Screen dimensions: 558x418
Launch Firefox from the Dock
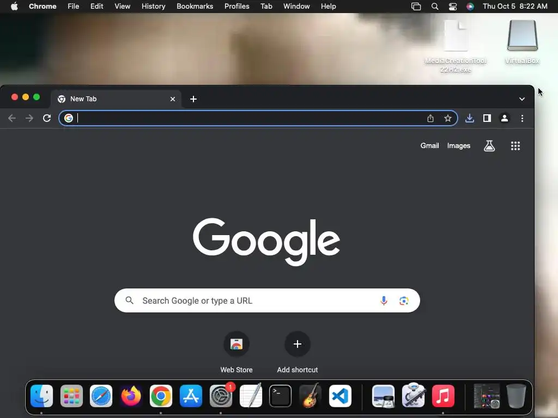coord(131,396)
